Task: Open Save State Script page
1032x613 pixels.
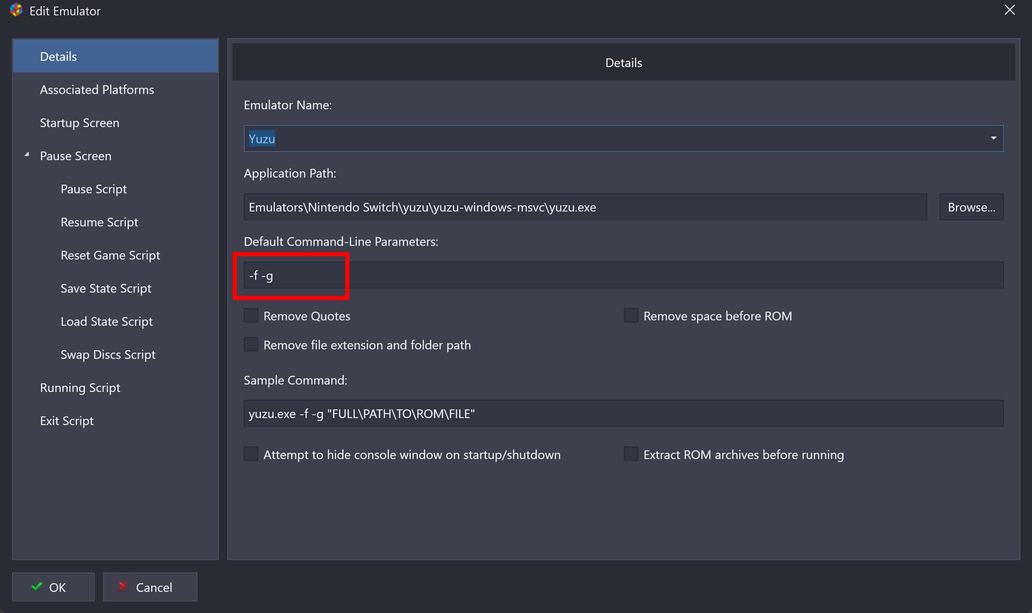Action: (106, 288)
